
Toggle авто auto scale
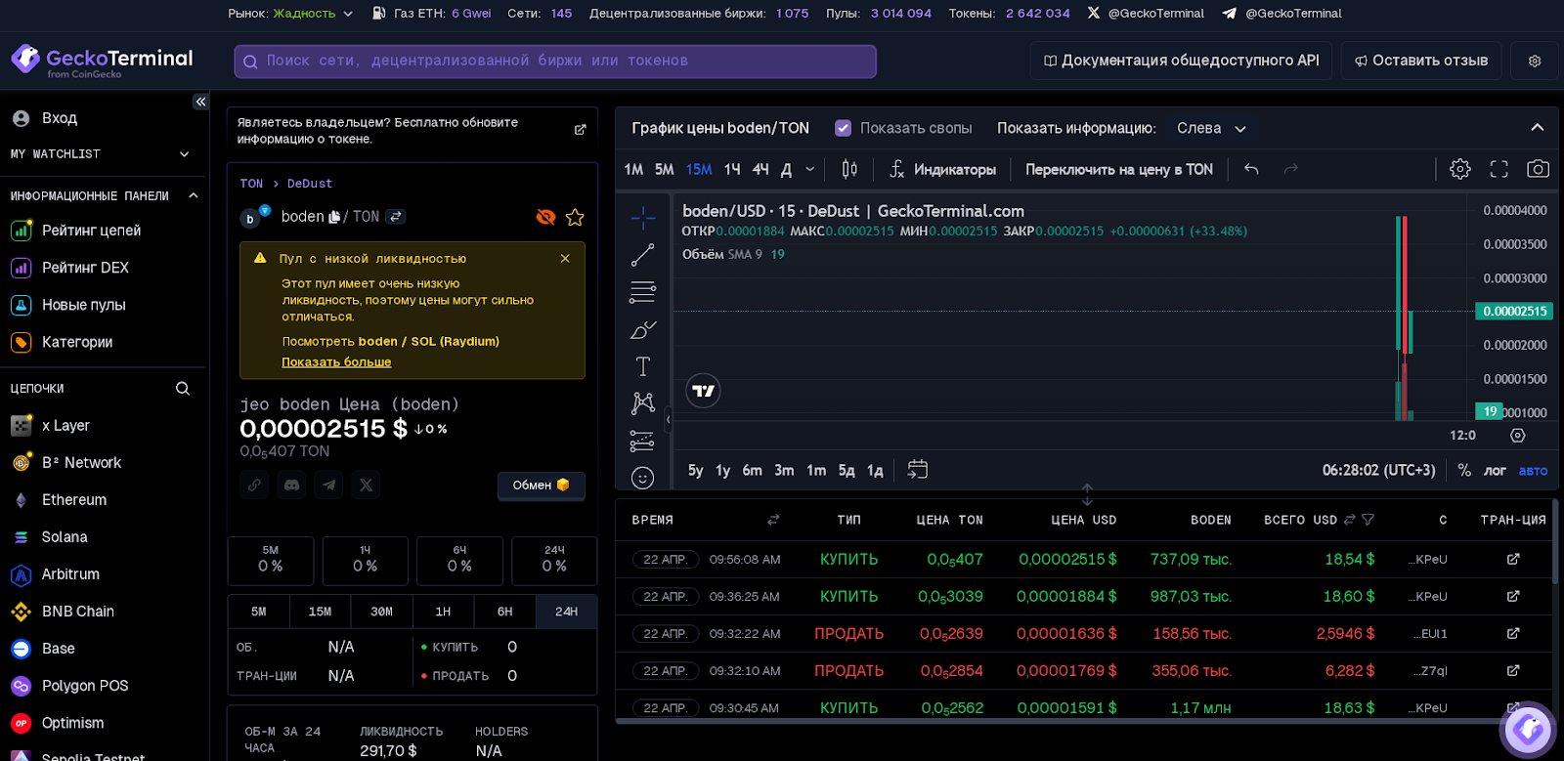click(1533, 470)
